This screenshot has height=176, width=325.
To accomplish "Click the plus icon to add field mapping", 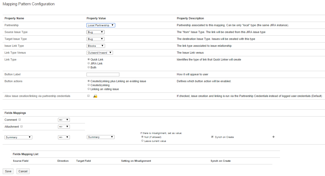I will tap(273, 137).
